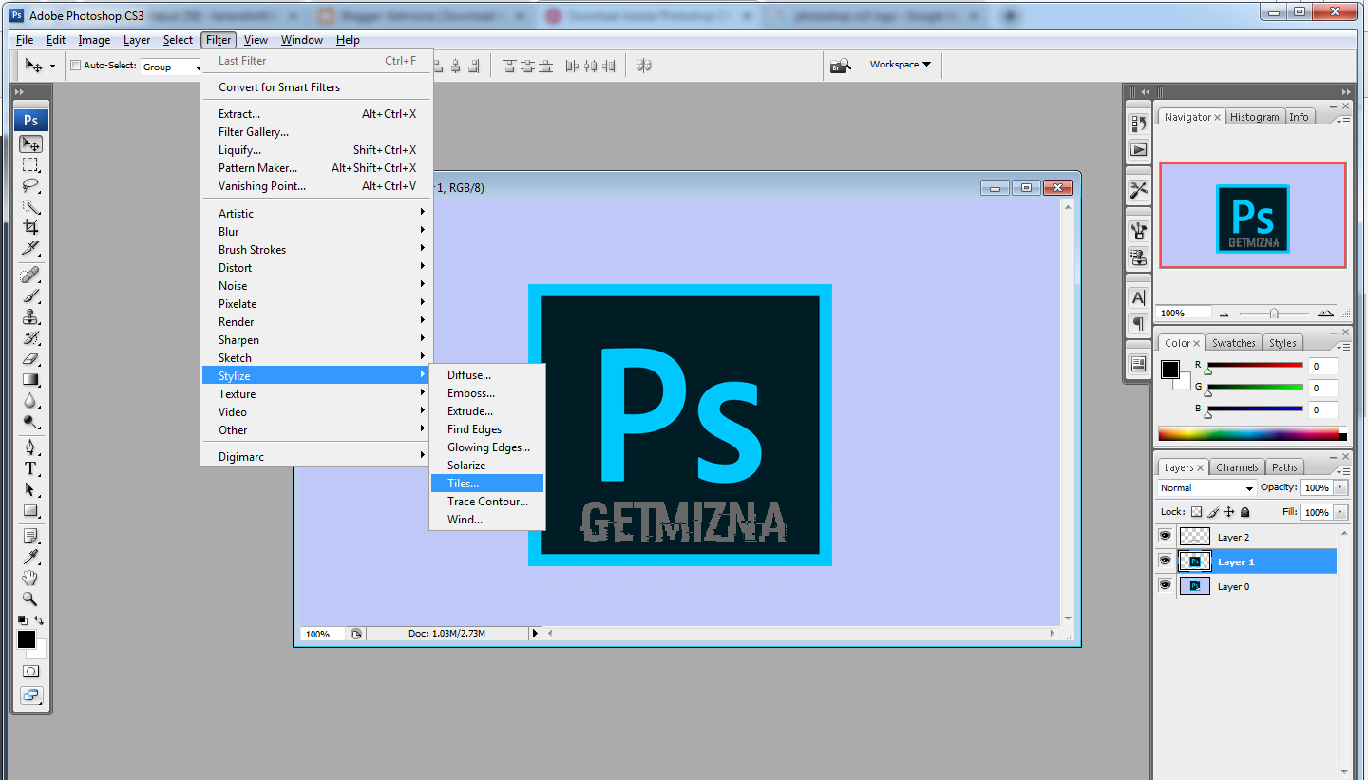Choose Glowing Edges... from Stylize submenu
Image resolution: width=1368 pixels, height=780 pixels.
click(486, 447)
